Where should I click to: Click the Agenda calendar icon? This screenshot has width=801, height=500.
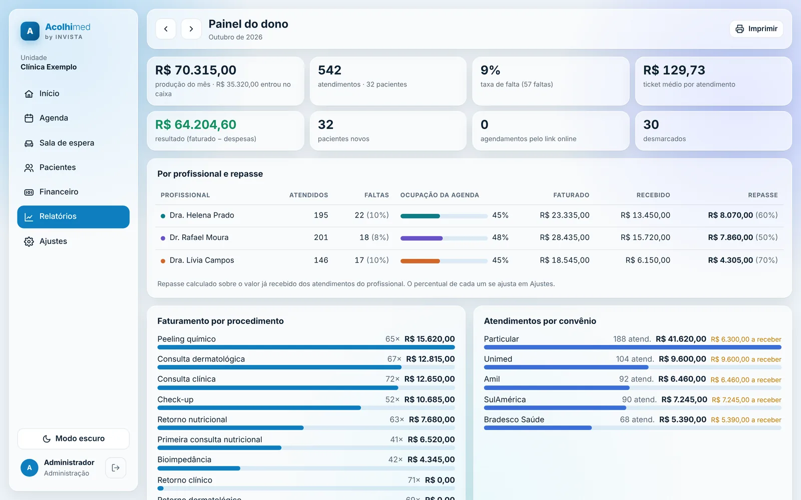pos(29,118)
